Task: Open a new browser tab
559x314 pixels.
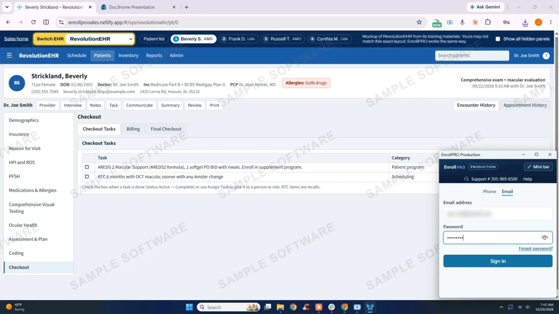Action: [x=186, y=7]
